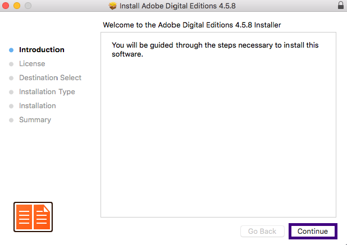The width and height of the screenshot is (347, 245).
Task: Minimize the installer with the yellow button
Action: tap(17, 6)
